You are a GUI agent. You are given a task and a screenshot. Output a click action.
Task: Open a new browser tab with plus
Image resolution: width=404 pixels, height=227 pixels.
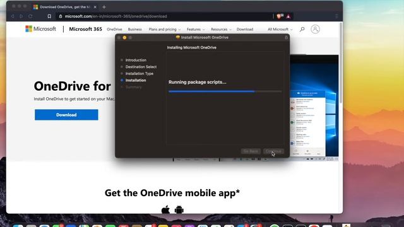pyautogui.click(x=104, y=7)
